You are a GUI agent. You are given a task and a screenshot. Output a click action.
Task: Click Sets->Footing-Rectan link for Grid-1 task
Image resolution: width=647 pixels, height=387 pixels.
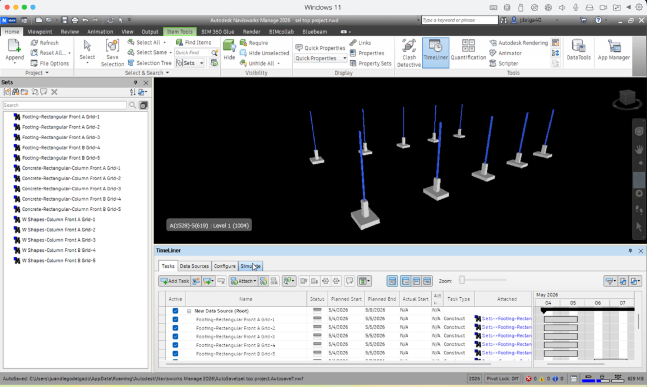[x=506, y=318]
